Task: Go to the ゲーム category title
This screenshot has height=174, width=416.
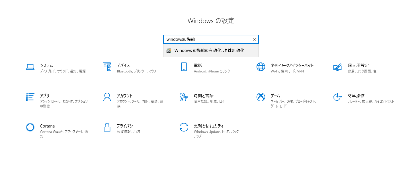Action: point(275,96)
